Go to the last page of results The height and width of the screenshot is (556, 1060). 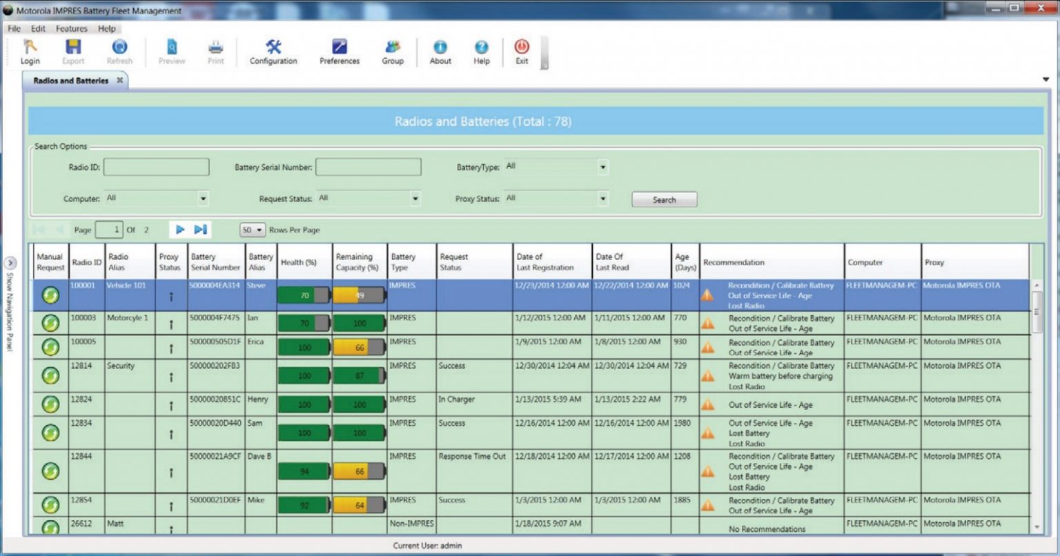(200, 229)
